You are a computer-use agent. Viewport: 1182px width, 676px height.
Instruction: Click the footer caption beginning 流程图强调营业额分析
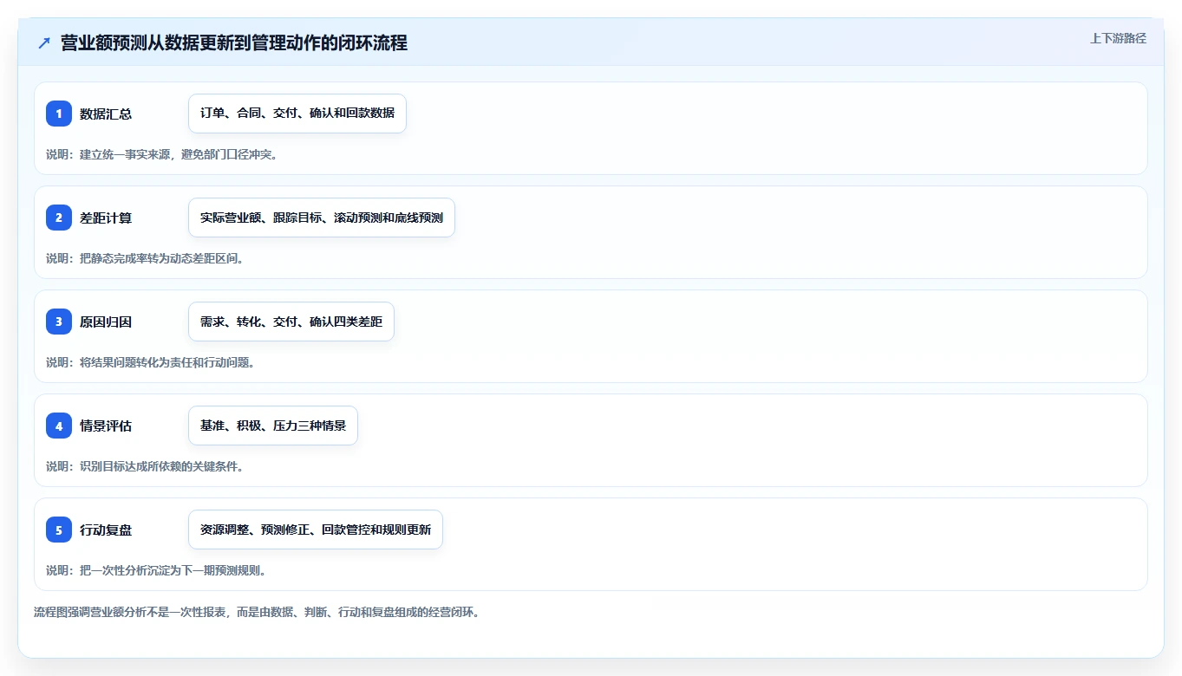pos(257,612)
